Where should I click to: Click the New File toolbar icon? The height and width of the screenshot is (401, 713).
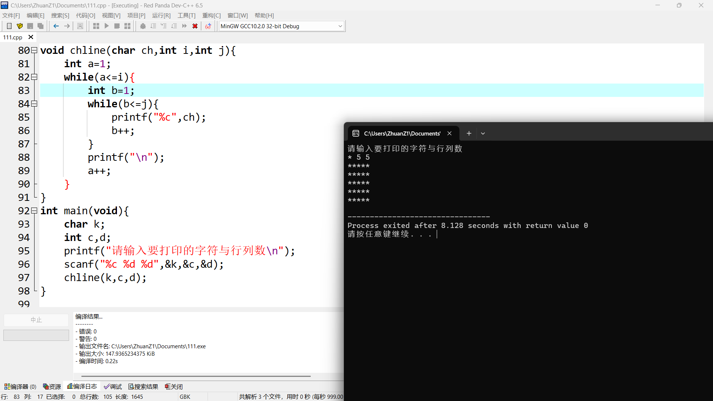click(x=9, y=26)
